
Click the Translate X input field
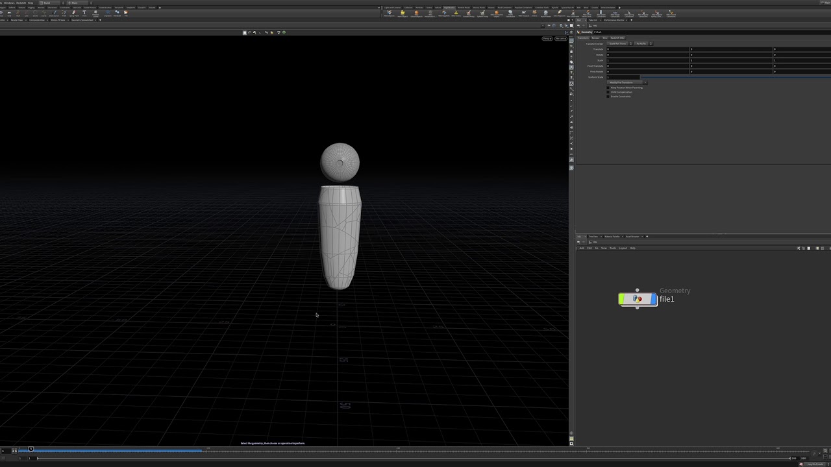click(x=648, y=49)
